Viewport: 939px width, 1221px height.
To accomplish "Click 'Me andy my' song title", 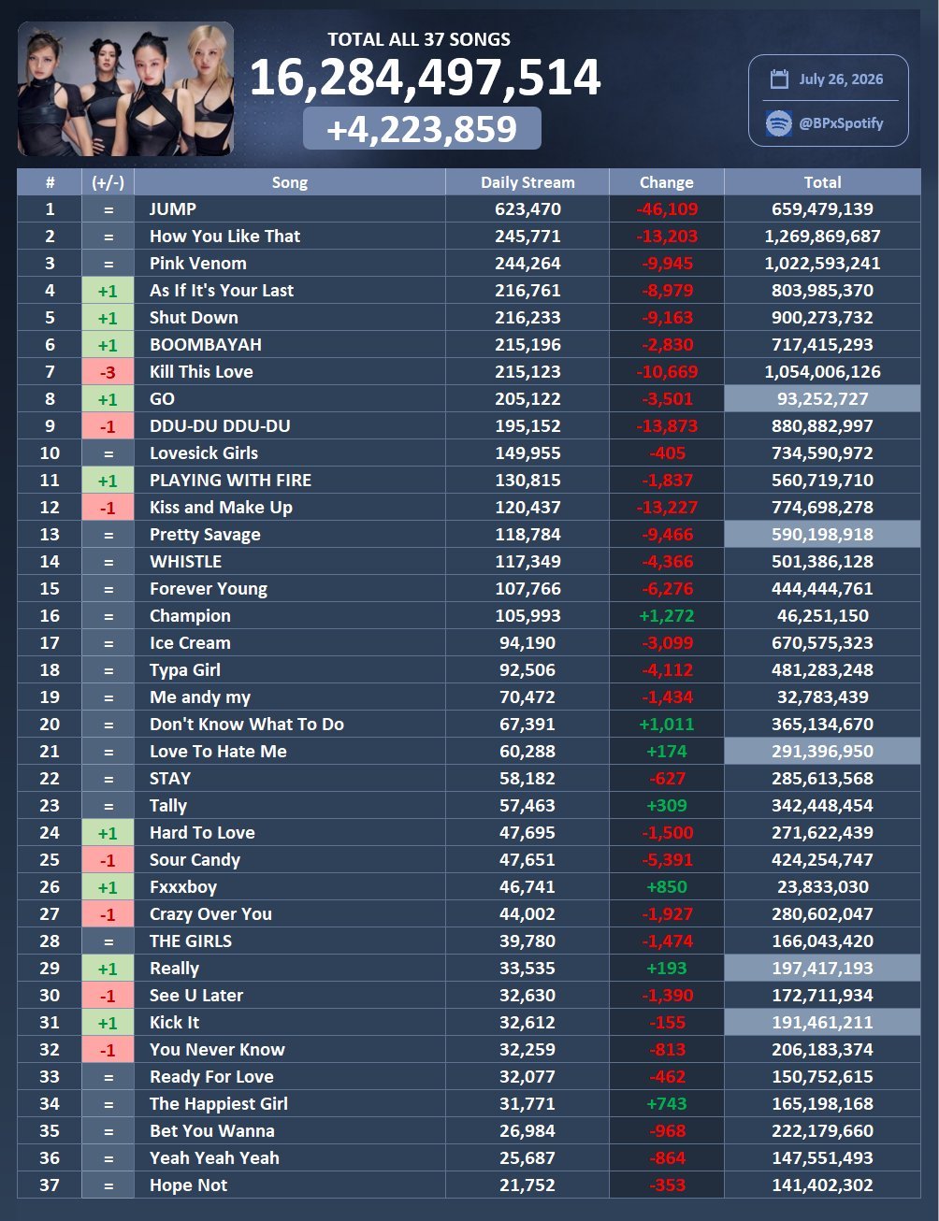I will click(x=200, y=697).
